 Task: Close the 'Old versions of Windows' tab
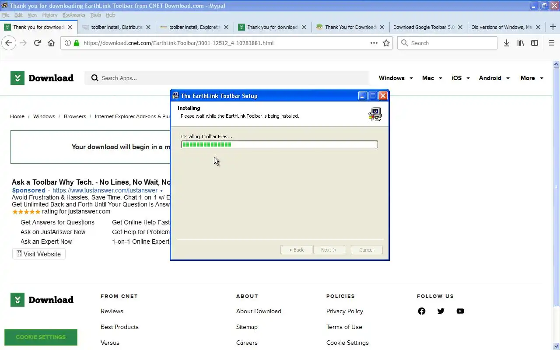538,27
